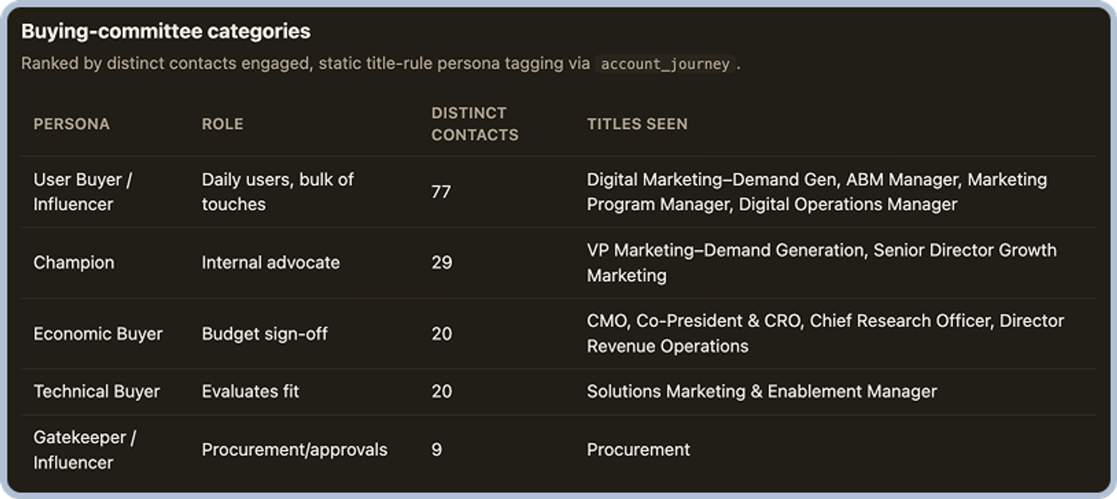This screenshot has width=1117, height=499.
Task: Click the 'Daily users, bulk of touches' role
Action: (278, 192)
